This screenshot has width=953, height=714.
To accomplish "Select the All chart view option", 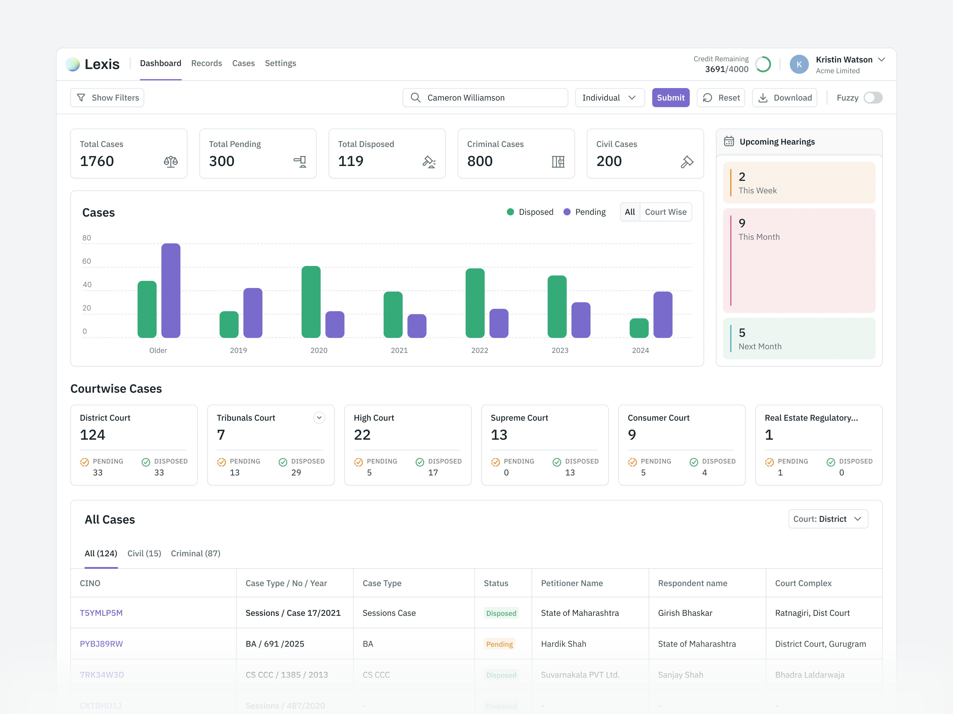I will (x=630, y=212).
